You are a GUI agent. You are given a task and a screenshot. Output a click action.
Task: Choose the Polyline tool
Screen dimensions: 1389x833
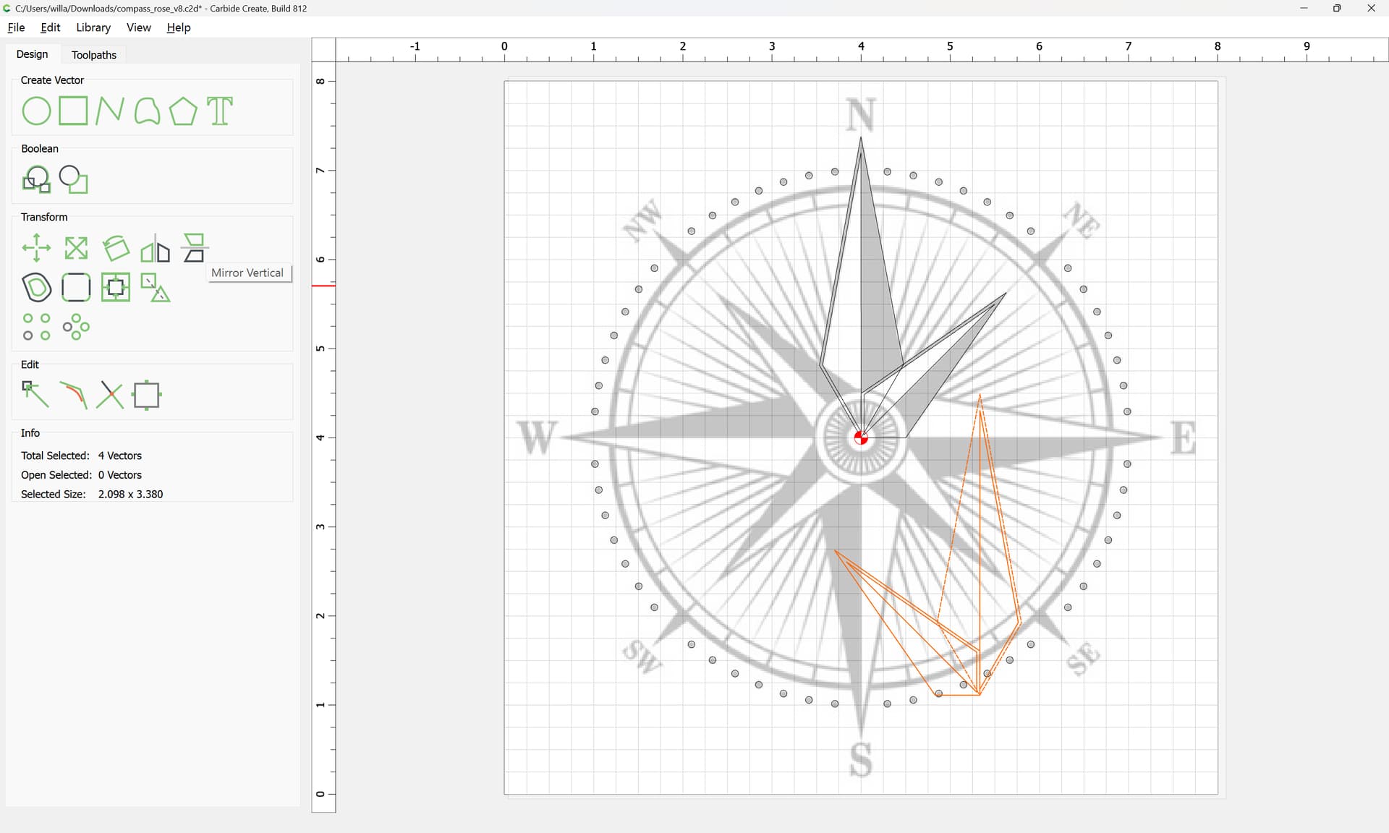[x=110, y=111]
